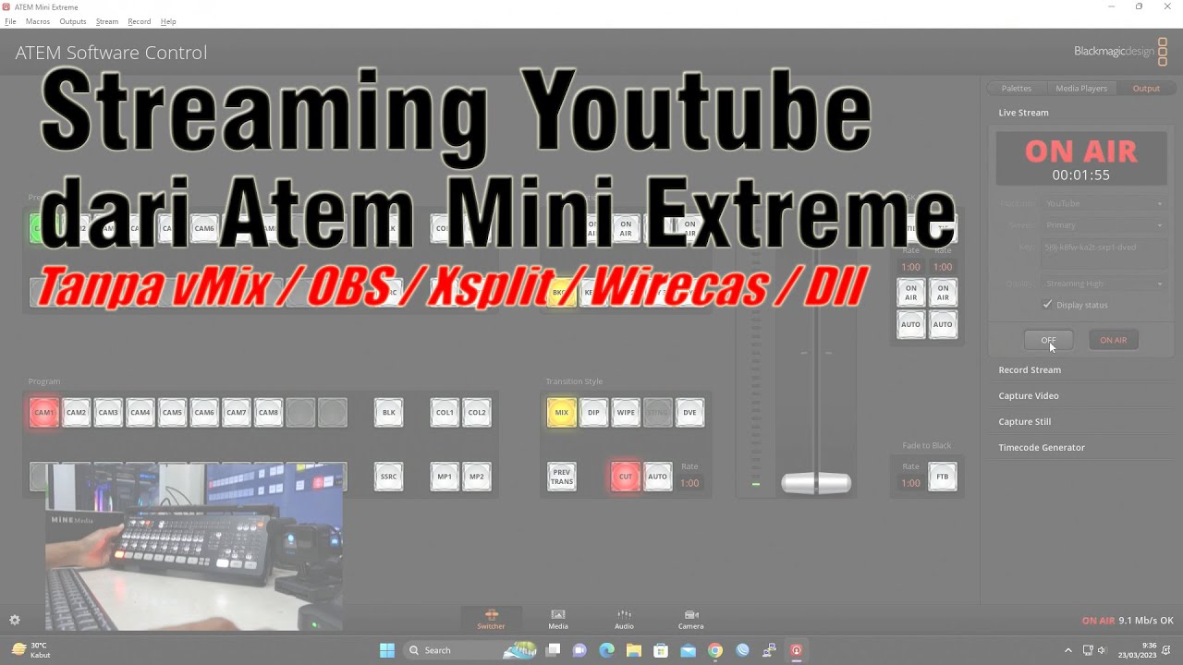Open the Chat app in the taskbar
The width and height of the screenshot is (1183, 665).
click(x=579, y=650)
